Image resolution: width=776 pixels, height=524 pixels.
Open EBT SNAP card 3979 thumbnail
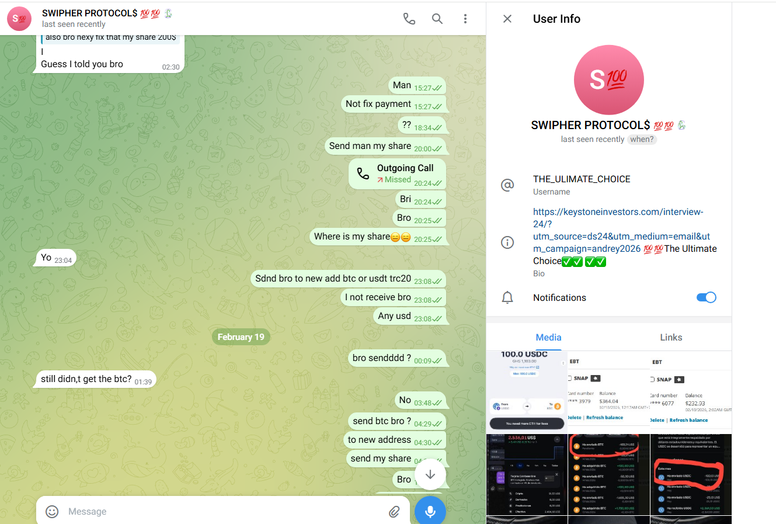coord(608,391)
